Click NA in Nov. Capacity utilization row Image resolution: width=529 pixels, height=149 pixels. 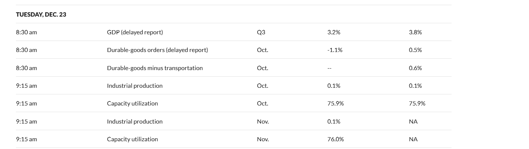pyautogui.click(x=413, y=139)
